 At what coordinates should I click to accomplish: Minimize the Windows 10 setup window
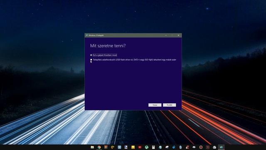pyautogui.click(x=166, y=35)
